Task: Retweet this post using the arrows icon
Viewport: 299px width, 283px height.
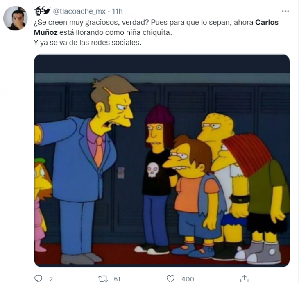Action: tap(103, 279)
